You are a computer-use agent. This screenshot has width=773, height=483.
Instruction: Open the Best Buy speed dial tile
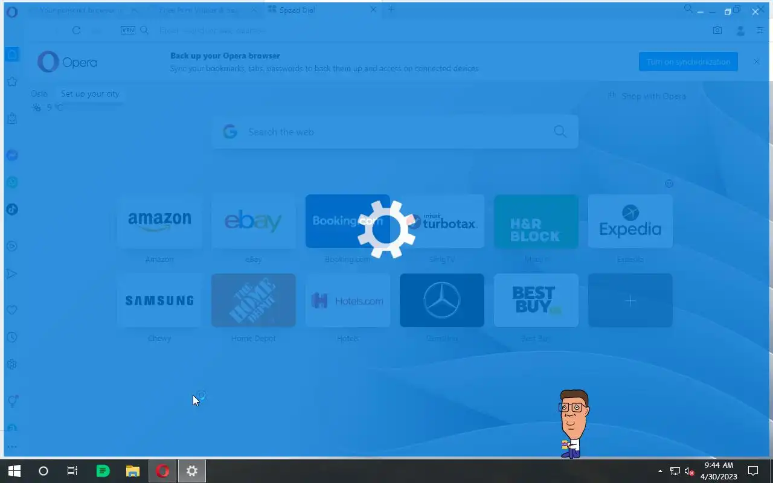[536, 300]
